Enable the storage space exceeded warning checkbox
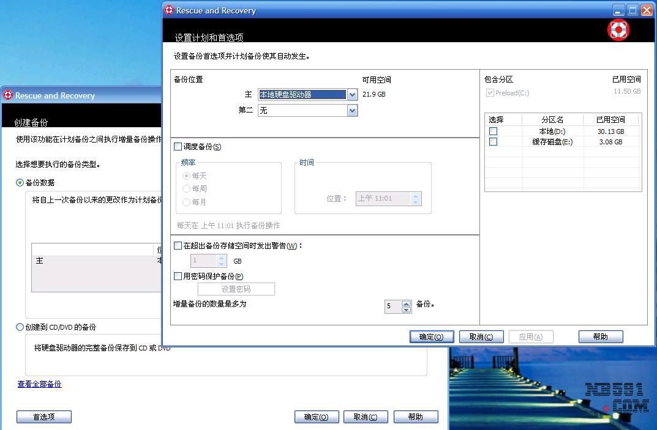This screenshot has width=657, height=430. pos(178,246)
